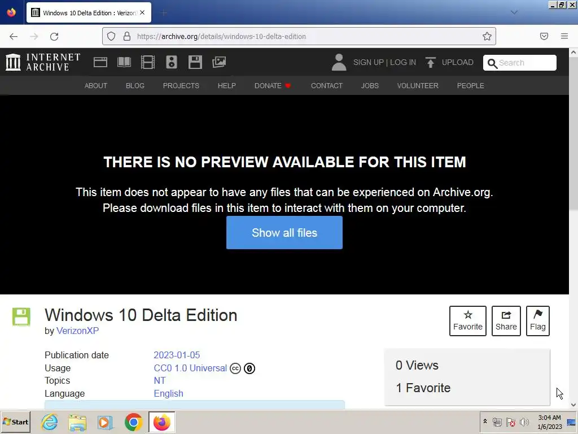Open the CONTACT menu item
This screenshot has width=578, height=434.
pos(327,86)
